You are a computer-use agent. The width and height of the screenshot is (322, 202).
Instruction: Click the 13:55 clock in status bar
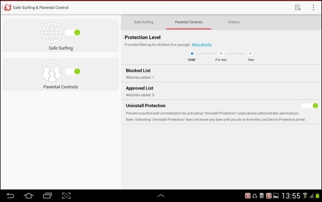tap(291, 196)
